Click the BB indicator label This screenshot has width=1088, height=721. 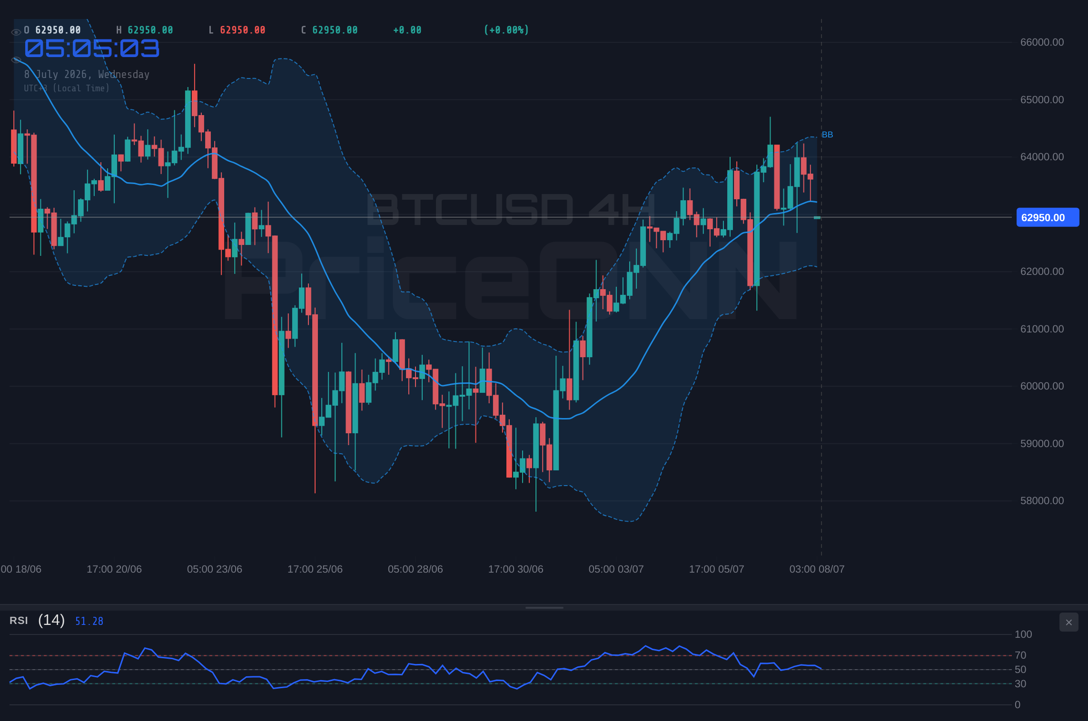pos(827,135)
